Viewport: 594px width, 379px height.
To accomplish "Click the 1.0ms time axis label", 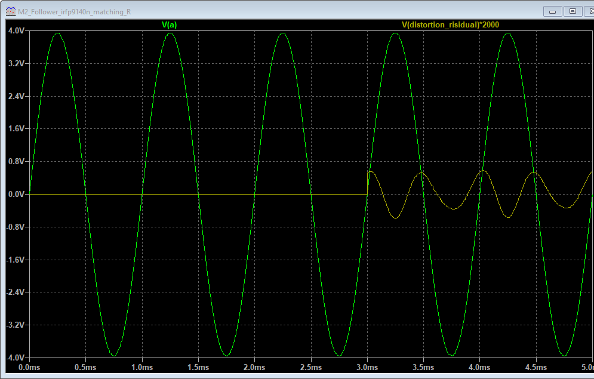I will point(142,368).
